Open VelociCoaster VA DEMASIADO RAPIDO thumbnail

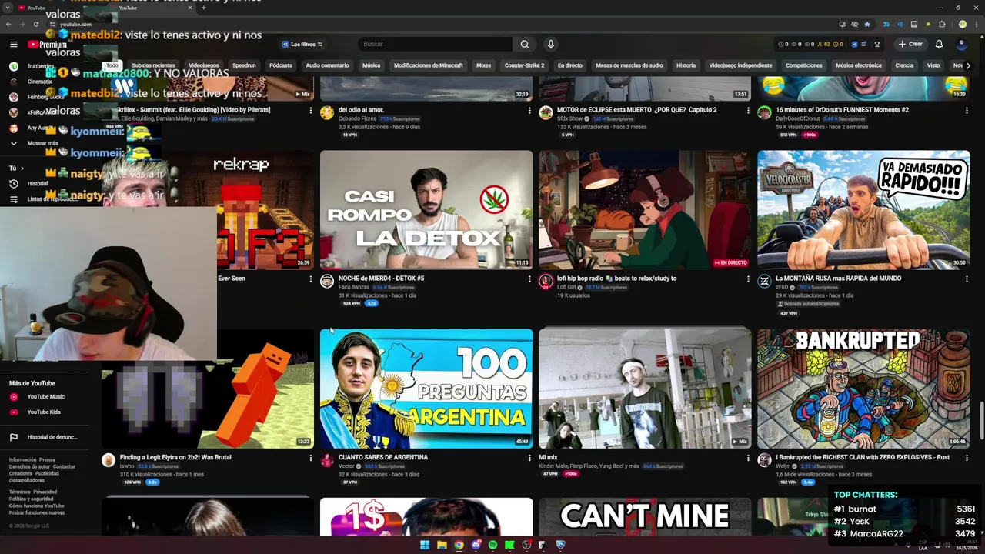[x=863, y=209]
